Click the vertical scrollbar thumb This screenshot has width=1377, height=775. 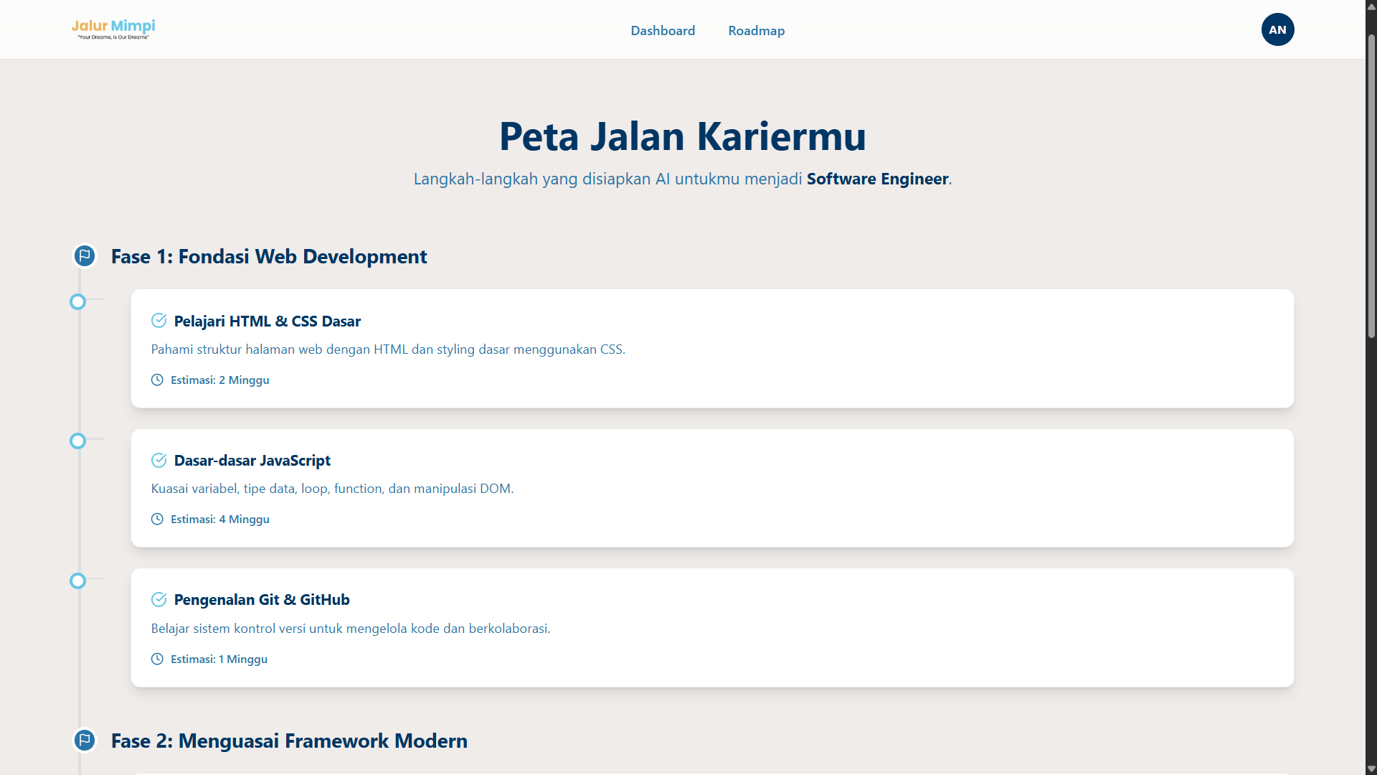point(1371,187)
